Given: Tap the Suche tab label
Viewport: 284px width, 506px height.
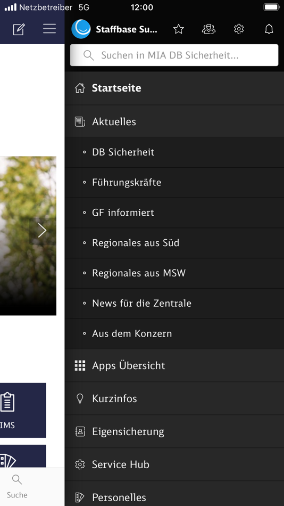Looking at the screenshot, I should point(17,495).
